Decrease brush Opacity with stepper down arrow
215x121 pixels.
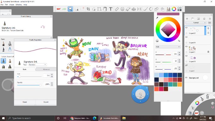coord(52,85)
